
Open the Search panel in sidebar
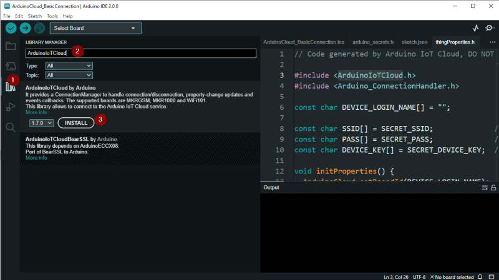11,127
